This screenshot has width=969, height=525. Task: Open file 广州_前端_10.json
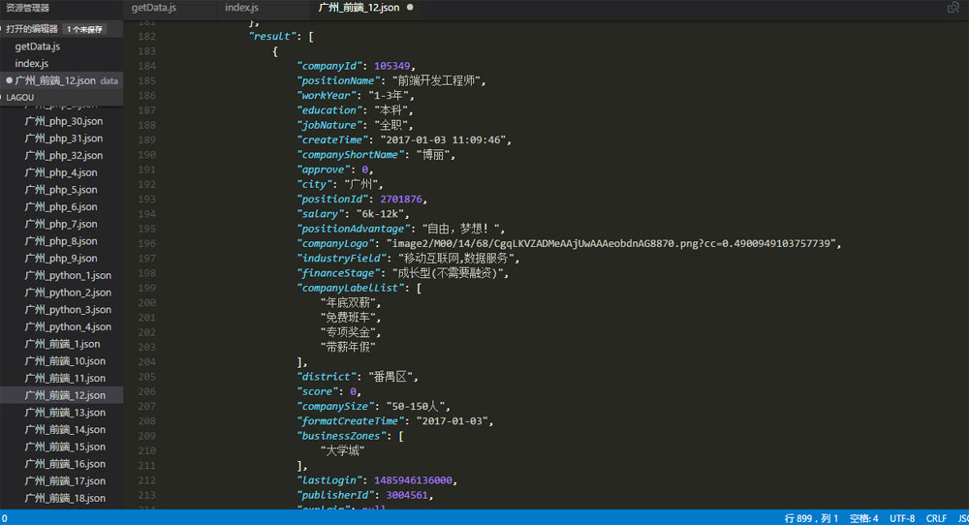65,360
